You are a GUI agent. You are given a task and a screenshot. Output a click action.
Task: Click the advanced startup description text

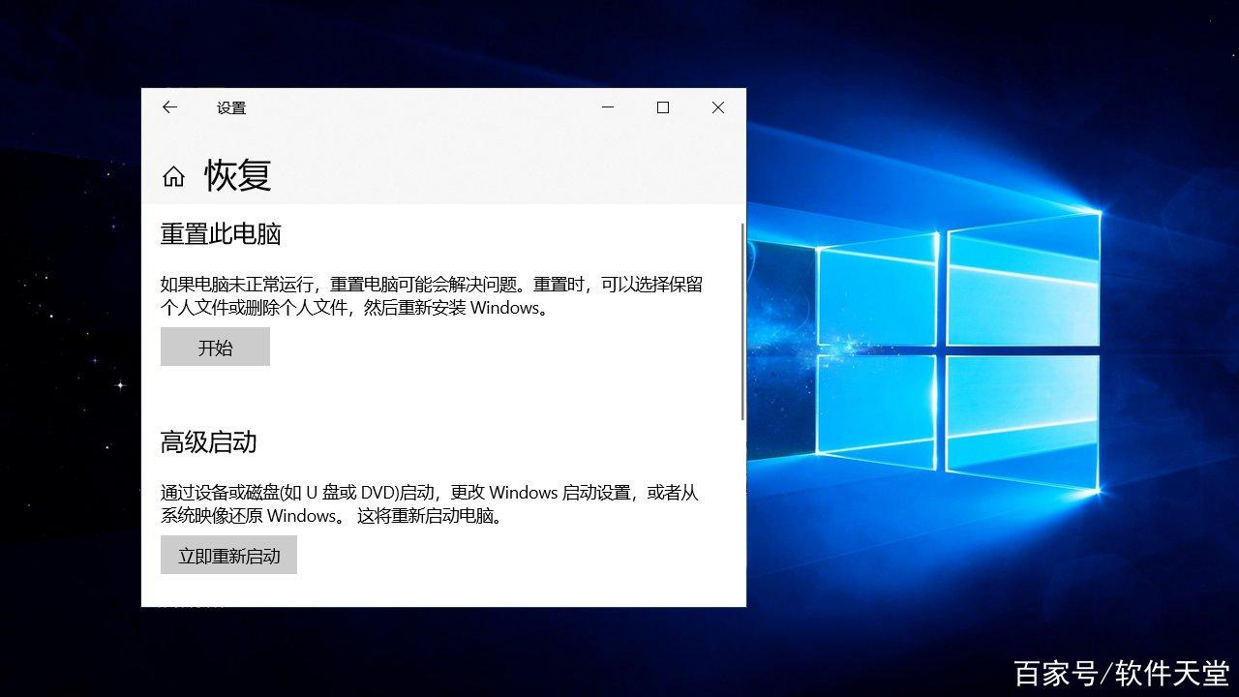coord(433,503)
